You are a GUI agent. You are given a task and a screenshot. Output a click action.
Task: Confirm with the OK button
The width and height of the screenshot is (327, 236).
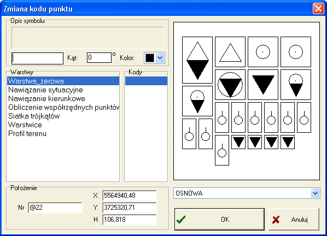pyautogui.click(x=219, y=219)
